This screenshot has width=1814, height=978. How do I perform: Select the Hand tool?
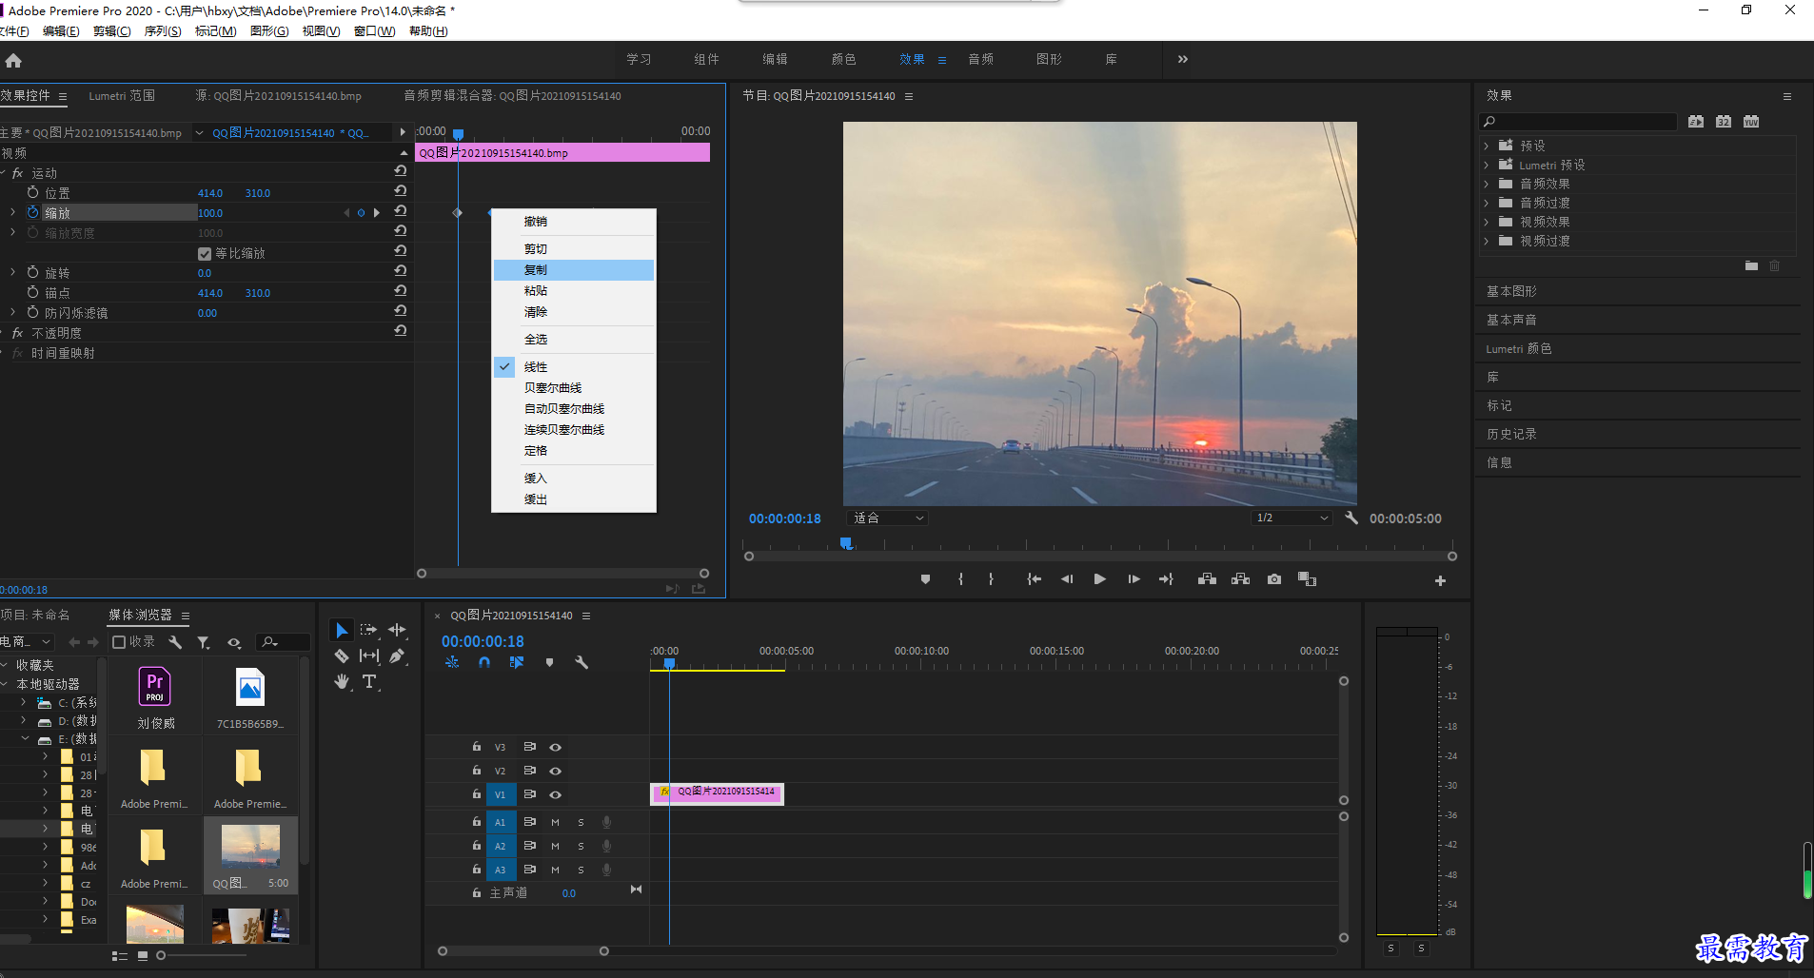pyautogui.click(x=342, y=682)
